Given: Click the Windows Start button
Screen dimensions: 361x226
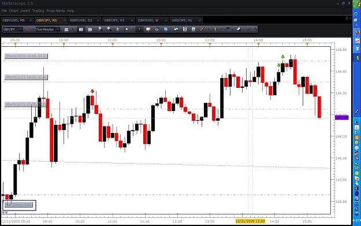Looking at the screenshot, I should pyautogui.click(x=357, y=4).
